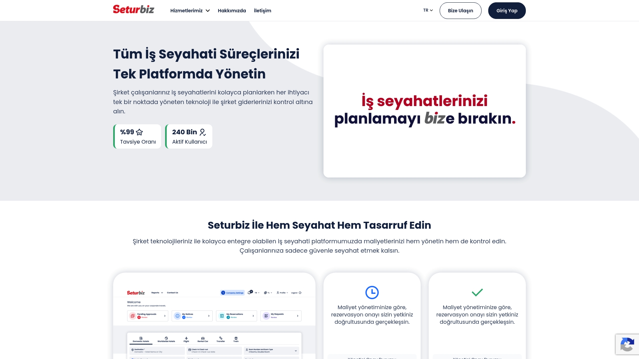Open the Hizmetlerimiz menu
This screenshot has width=639, height=359.
pos(190,11)
